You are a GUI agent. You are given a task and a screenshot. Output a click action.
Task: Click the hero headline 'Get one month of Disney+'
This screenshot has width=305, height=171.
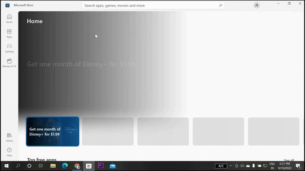81,64
